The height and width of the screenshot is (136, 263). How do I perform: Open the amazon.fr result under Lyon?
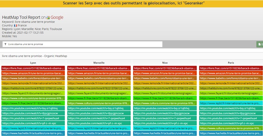(x=33, y=73)
